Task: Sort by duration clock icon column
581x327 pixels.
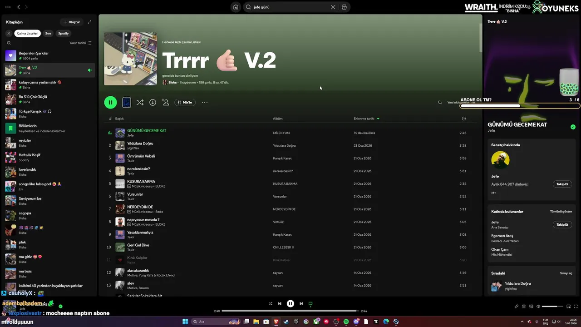Action: coord(463,119)
